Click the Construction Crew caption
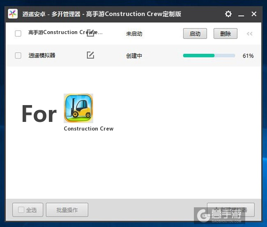 (x=89, y=128)
